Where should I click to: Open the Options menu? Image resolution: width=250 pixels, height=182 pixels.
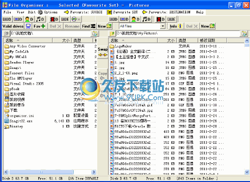[48, 12]
